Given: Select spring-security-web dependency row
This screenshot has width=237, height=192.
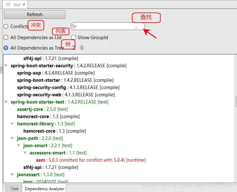Looking at the screenshot, I should tap(66, 95).
